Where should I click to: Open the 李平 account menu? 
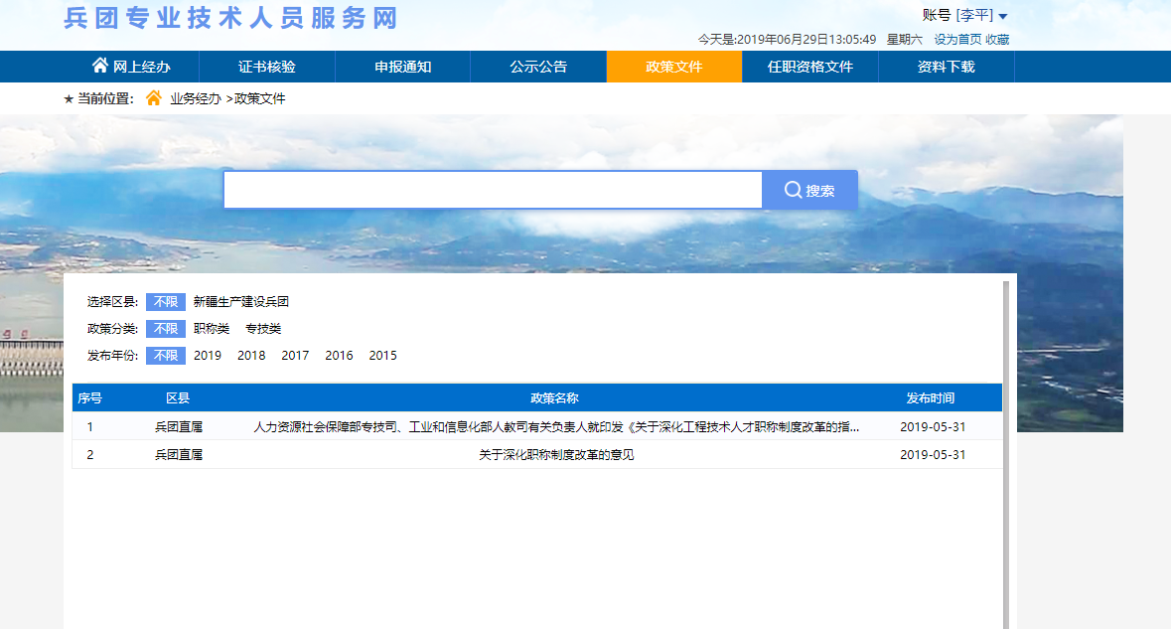point(974,15)
